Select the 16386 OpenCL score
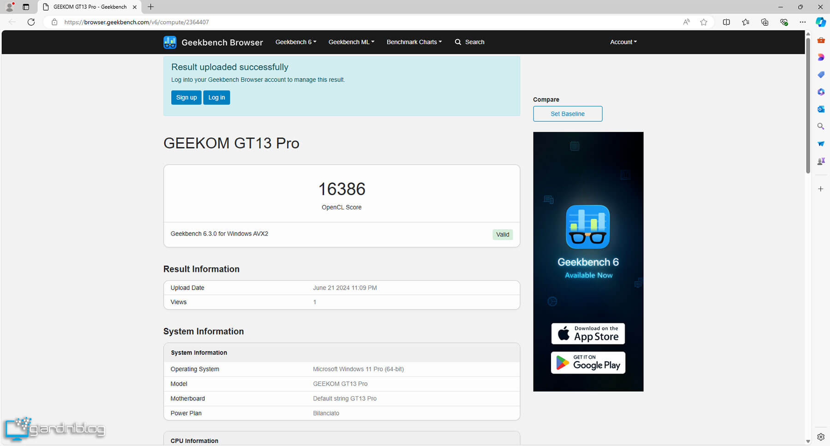 tap(342, 189)
